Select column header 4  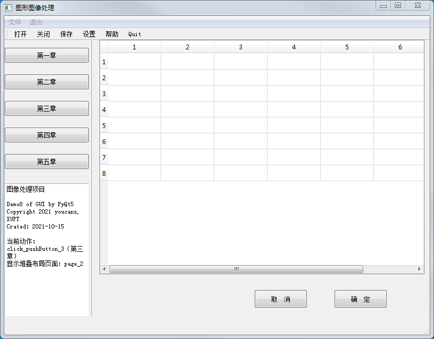294,47
